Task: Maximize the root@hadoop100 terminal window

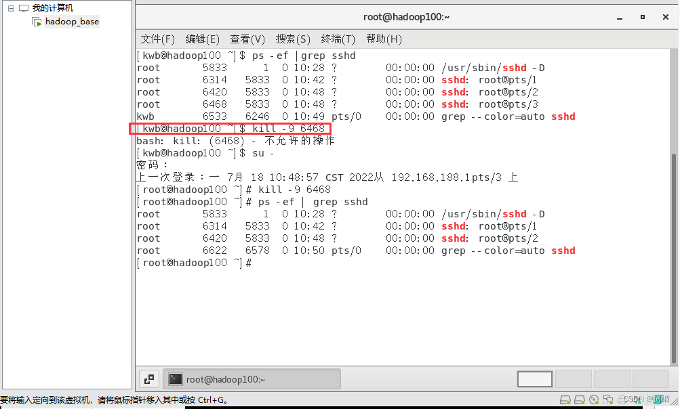Action: (643, 17)
